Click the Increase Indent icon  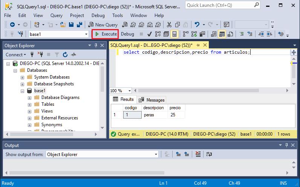coord(269,34)
